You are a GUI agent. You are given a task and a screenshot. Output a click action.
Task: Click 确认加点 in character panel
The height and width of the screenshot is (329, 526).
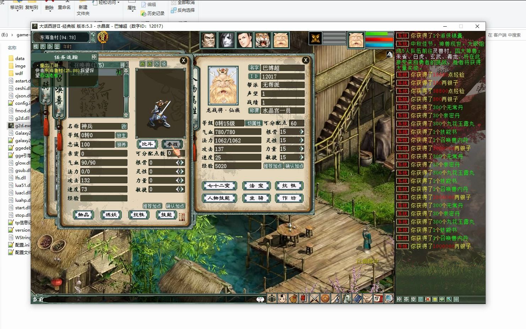pyautogui.click(x=294, y=166)
